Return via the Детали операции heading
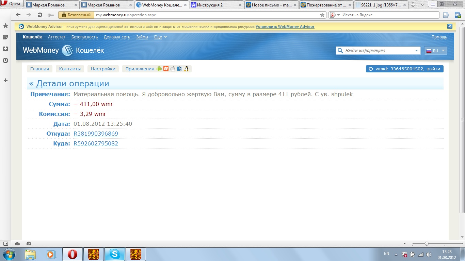This screenshot has width=465, height=261. click(x=69, y=84)
